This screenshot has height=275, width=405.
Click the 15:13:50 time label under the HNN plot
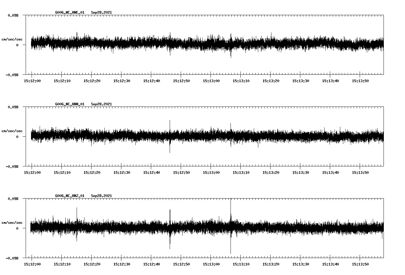pos(360,172)
